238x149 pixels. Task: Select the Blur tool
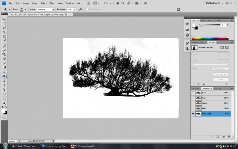[4, 72]
